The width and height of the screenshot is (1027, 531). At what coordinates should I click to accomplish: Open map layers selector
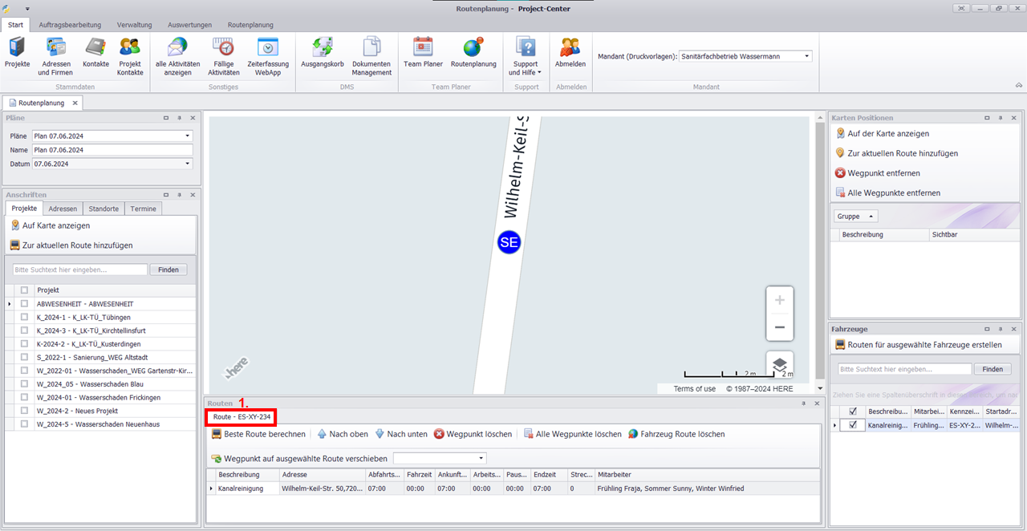click(779, 364)
